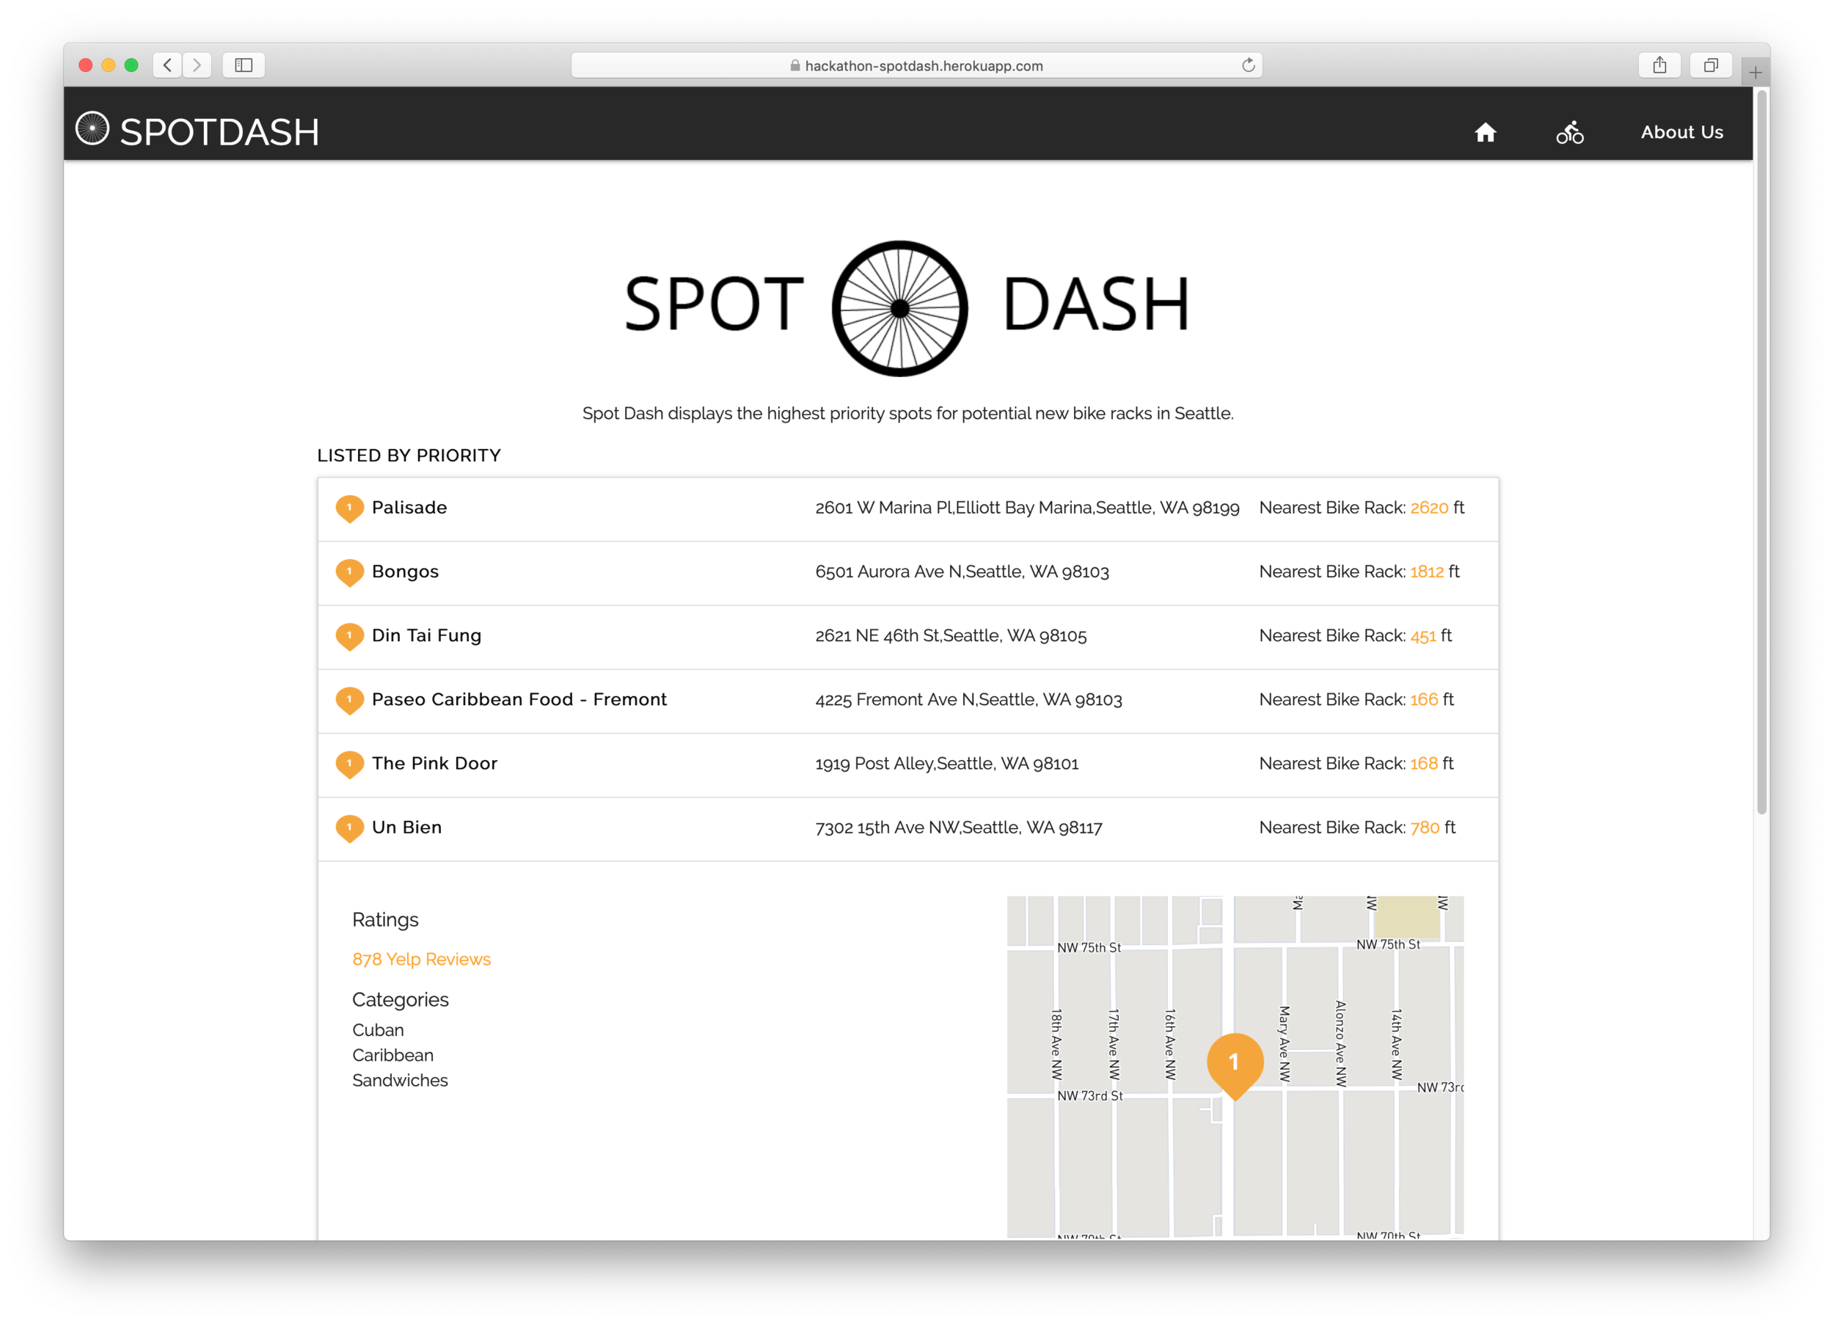The height and width of the screenshot is (1325, 1834).
Task: Click the back navigation arrow
Action: pyautogui.click(x=167, y=65)
